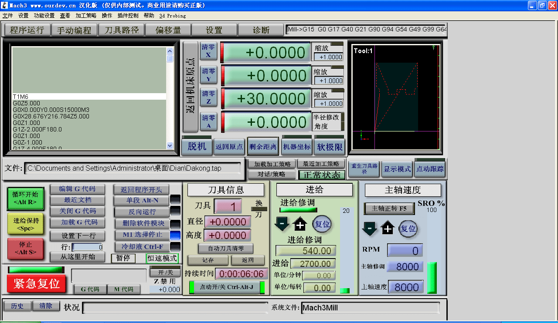The height and width of the screenshot is (323, 558).
Task: Select the T1M6 line in G-code list
Action: click(x=89, y=97)
